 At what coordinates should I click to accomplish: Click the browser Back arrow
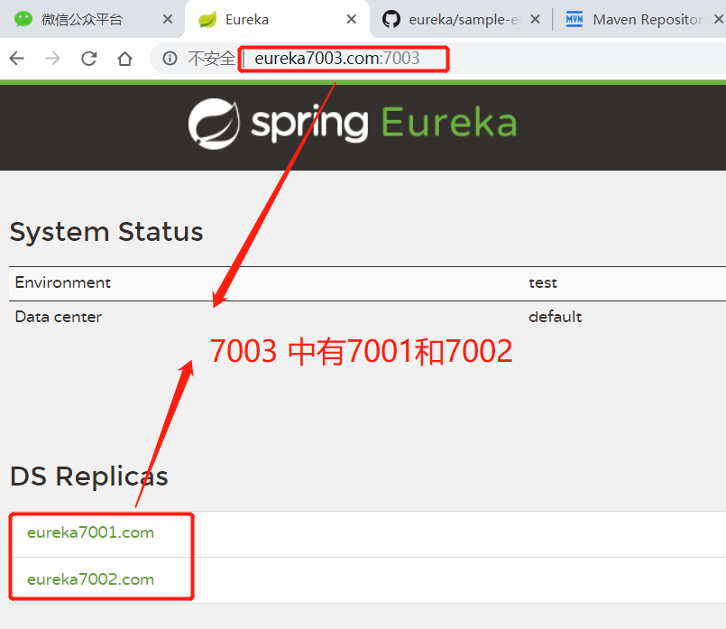(x=17, y=59)
